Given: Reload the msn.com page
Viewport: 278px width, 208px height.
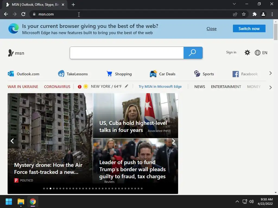Looking at the screenshot, I should (x=23, y=14).
